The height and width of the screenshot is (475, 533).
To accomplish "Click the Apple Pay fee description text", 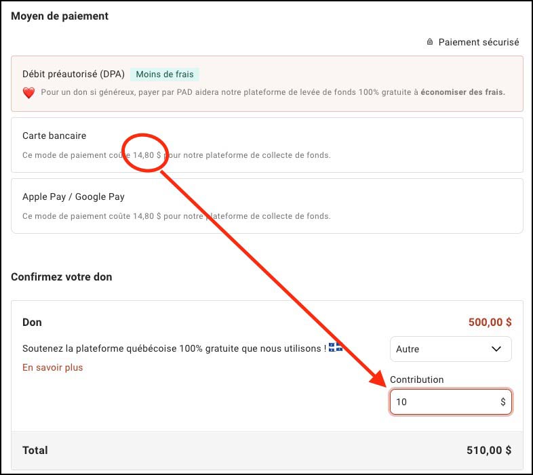I will point(176,216).
